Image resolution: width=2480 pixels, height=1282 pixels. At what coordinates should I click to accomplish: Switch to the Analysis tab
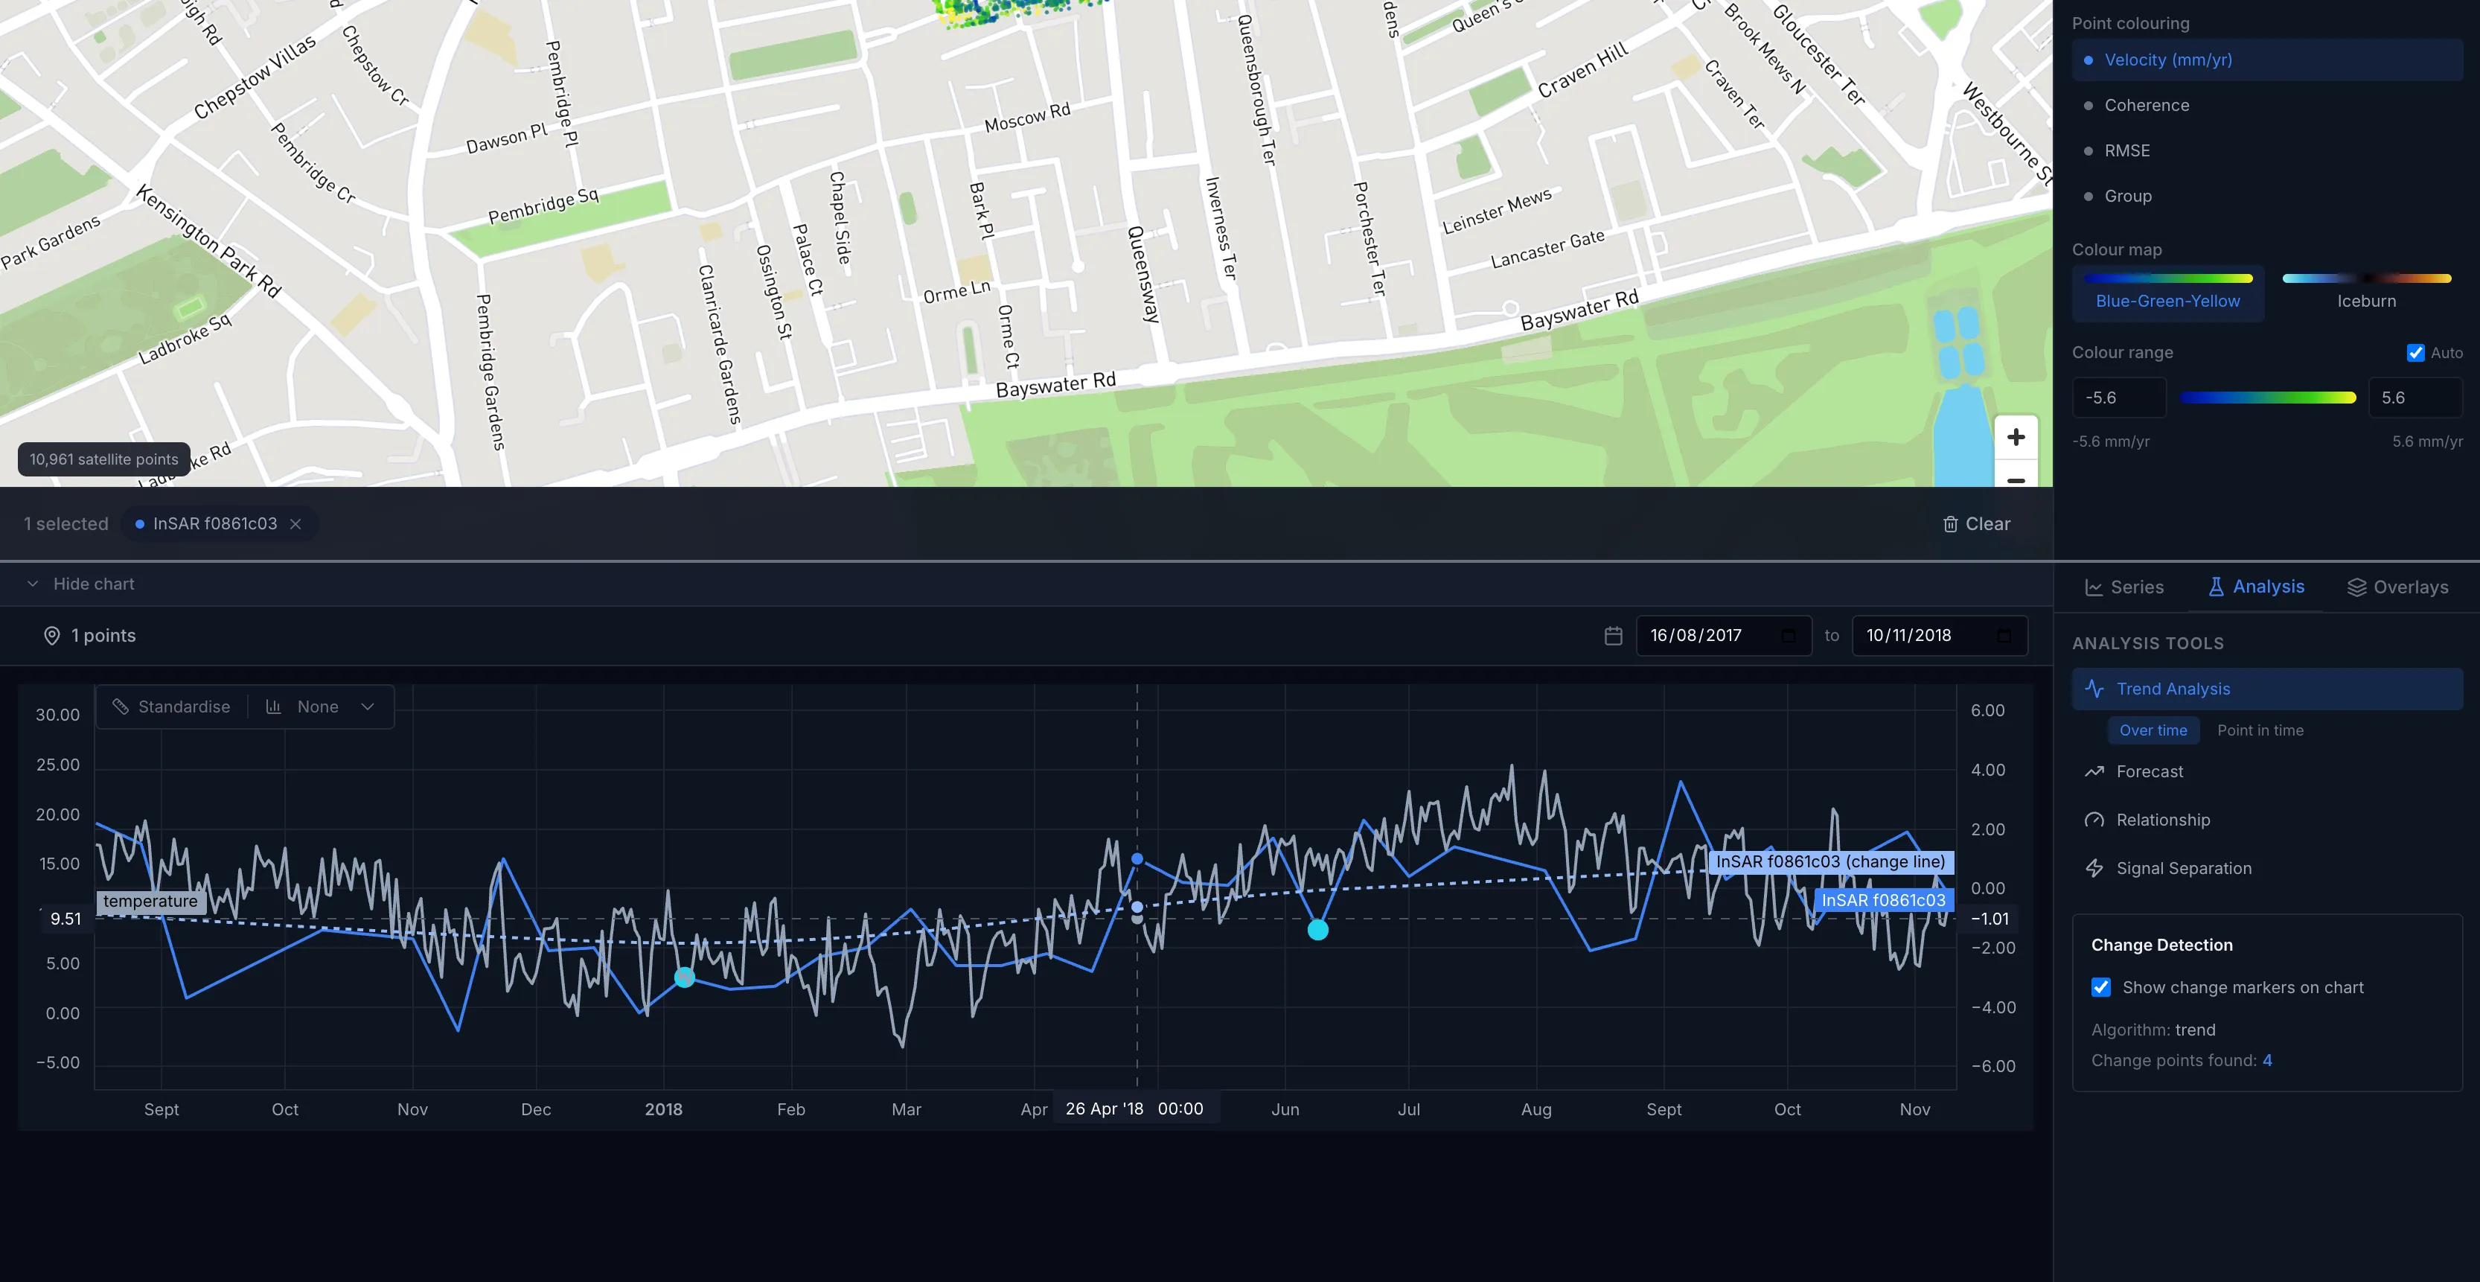(2256, 587)
